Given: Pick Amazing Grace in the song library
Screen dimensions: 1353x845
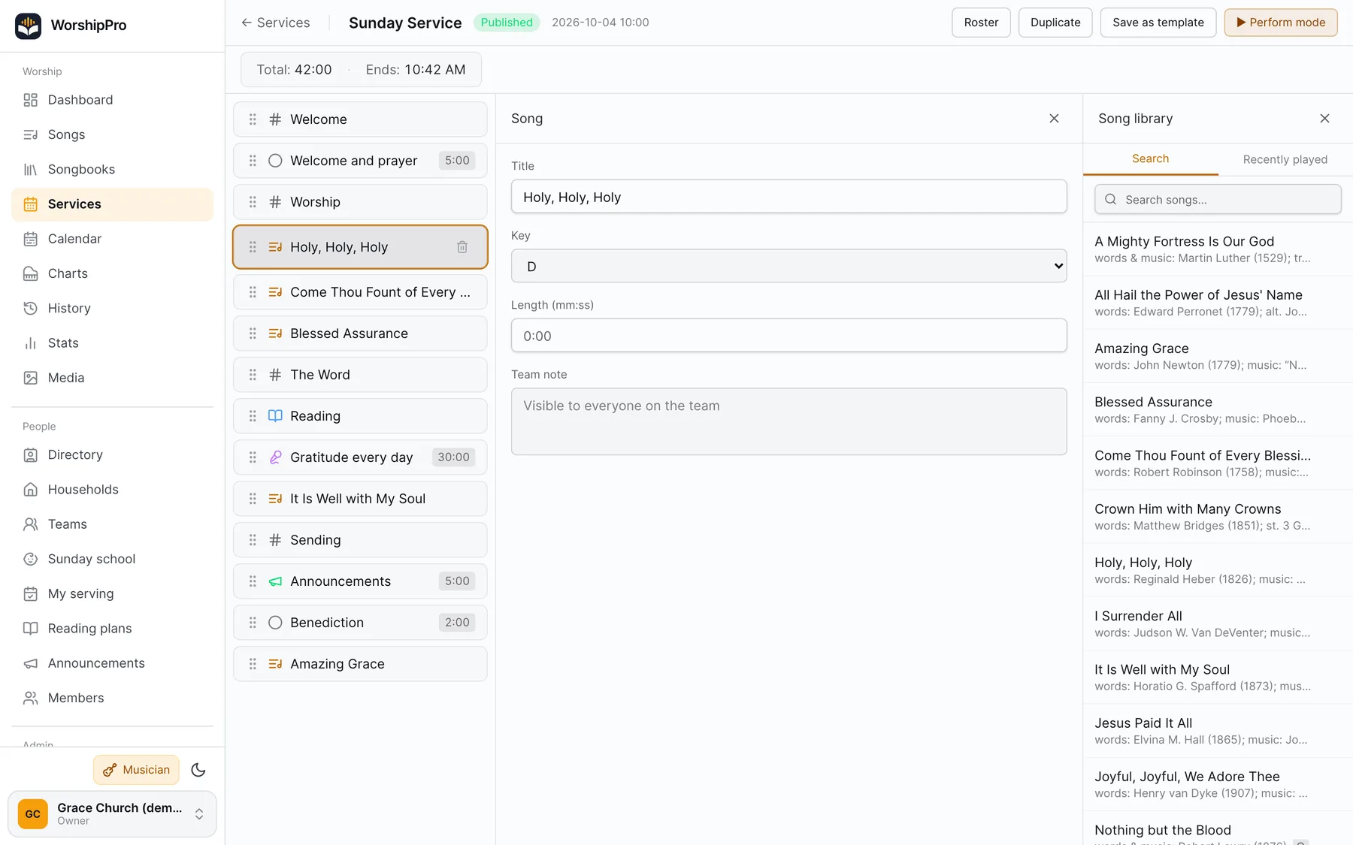Looking at the screenshot, I should [x=1218, y=356].
